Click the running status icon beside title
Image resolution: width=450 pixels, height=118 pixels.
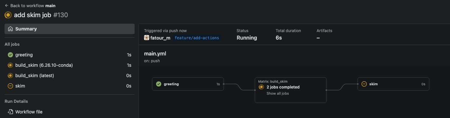(x=8, y=15)
